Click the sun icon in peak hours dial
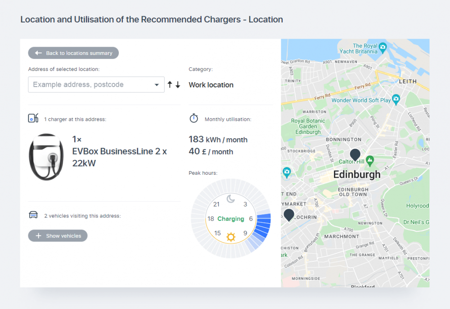 pos(231,237)
